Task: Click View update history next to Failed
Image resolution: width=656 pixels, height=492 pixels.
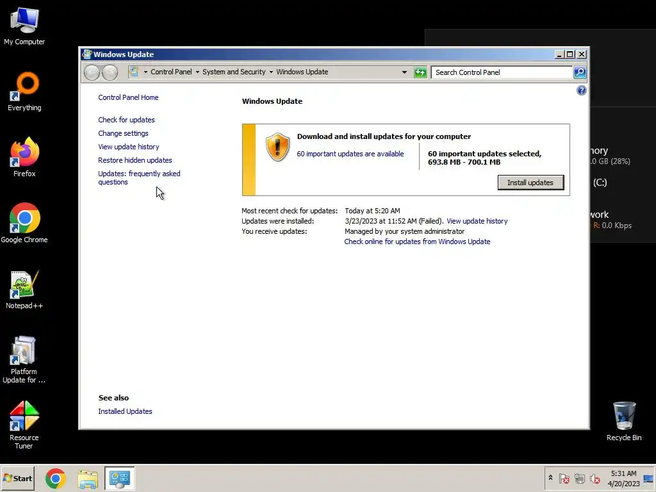Action: (477, 221)
